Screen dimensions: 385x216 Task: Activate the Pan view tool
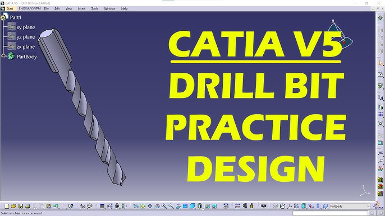pyautogui.click(x=150, y=206)
